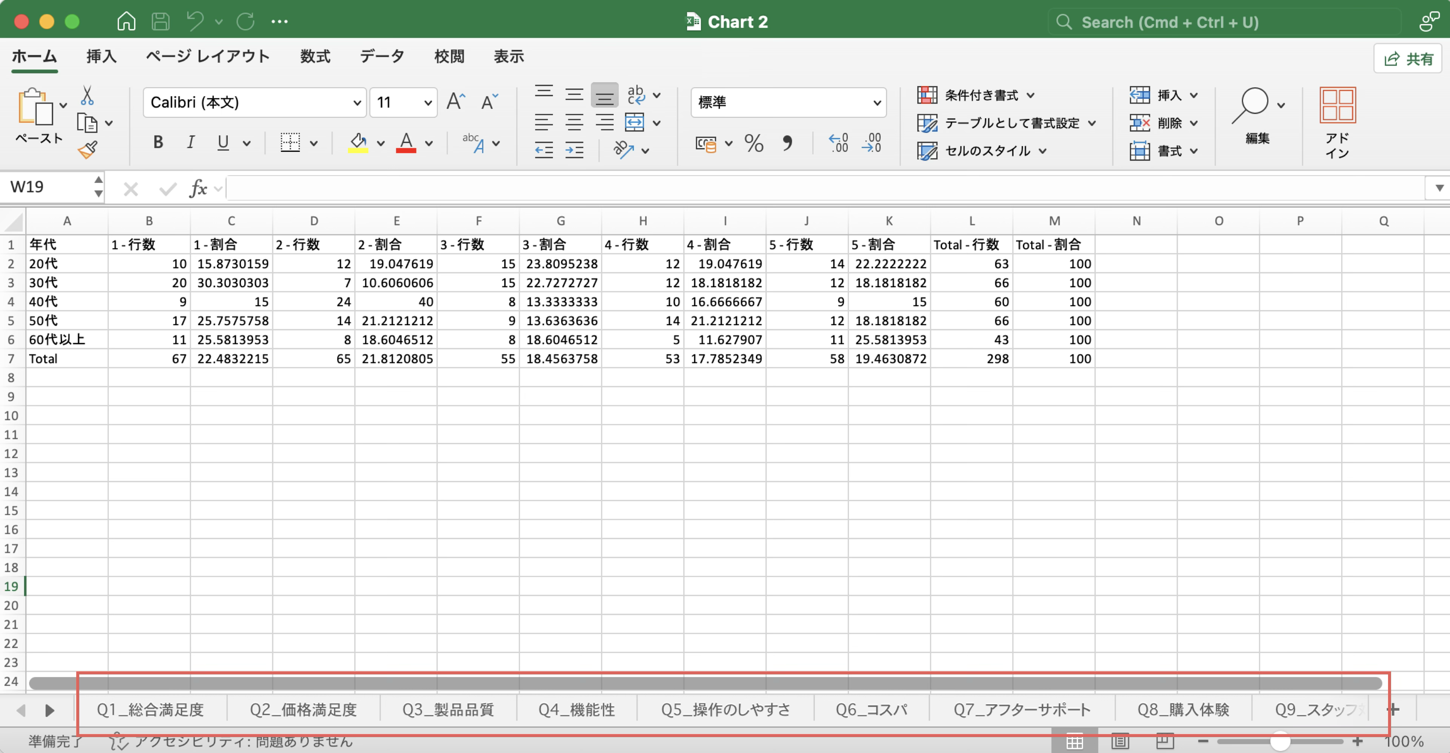Open the paste options arrow
This screenshot has height=753, width=1450.
point(63,105)
